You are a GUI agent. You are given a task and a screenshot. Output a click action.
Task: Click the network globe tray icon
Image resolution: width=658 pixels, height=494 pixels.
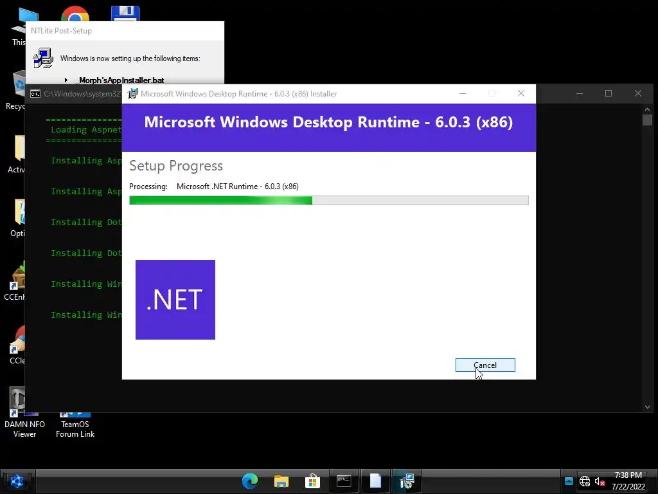point(585,481)
